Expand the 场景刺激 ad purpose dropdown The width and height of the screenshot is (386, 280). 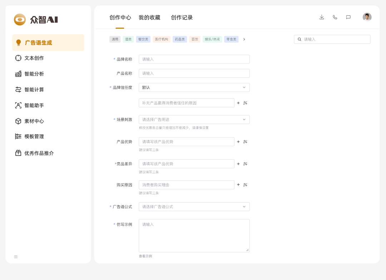point(194,119)
